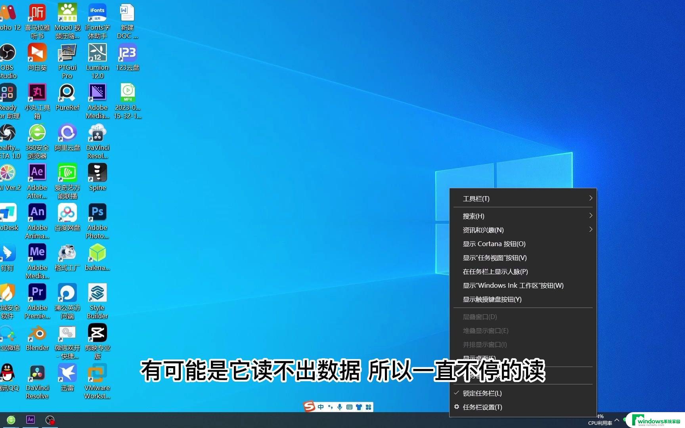Screen dimensions: 685x428
Task: Open the Adobe Photoshop shortcut
Action: (98, 222)
